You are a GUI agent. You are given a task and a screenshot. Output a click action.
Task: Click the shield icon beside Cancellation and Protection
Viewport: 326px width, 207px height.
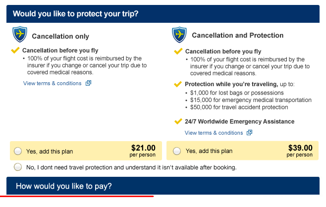click(x=179, y=35)
